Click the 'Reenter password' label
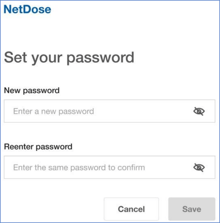 coord(38,147)
